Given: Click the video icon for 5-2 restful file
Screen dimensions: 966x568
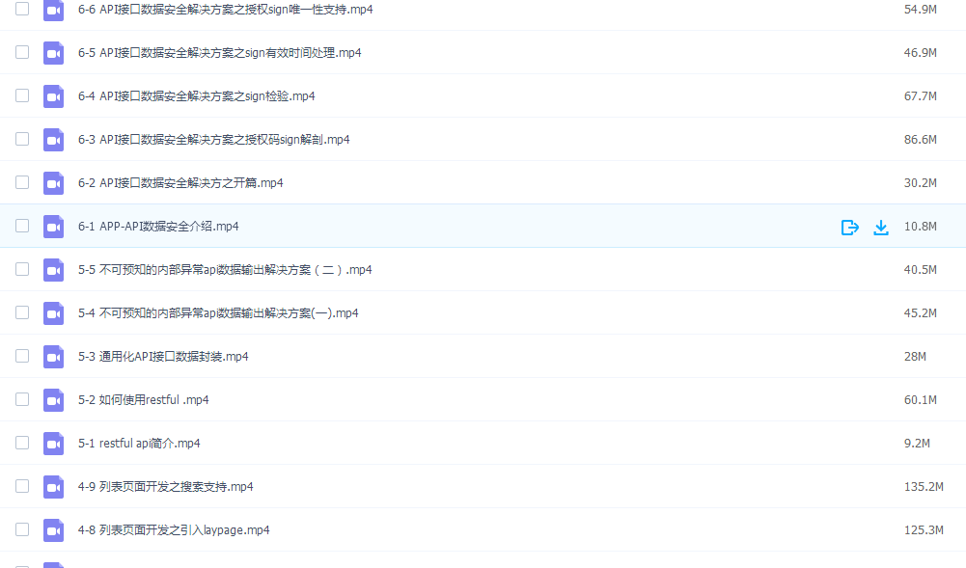Looking at the screenshot, I should pyautogui.click(x=54, y=400).
